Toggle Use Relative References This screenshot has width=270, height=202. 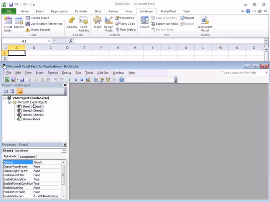click(44, 24)
